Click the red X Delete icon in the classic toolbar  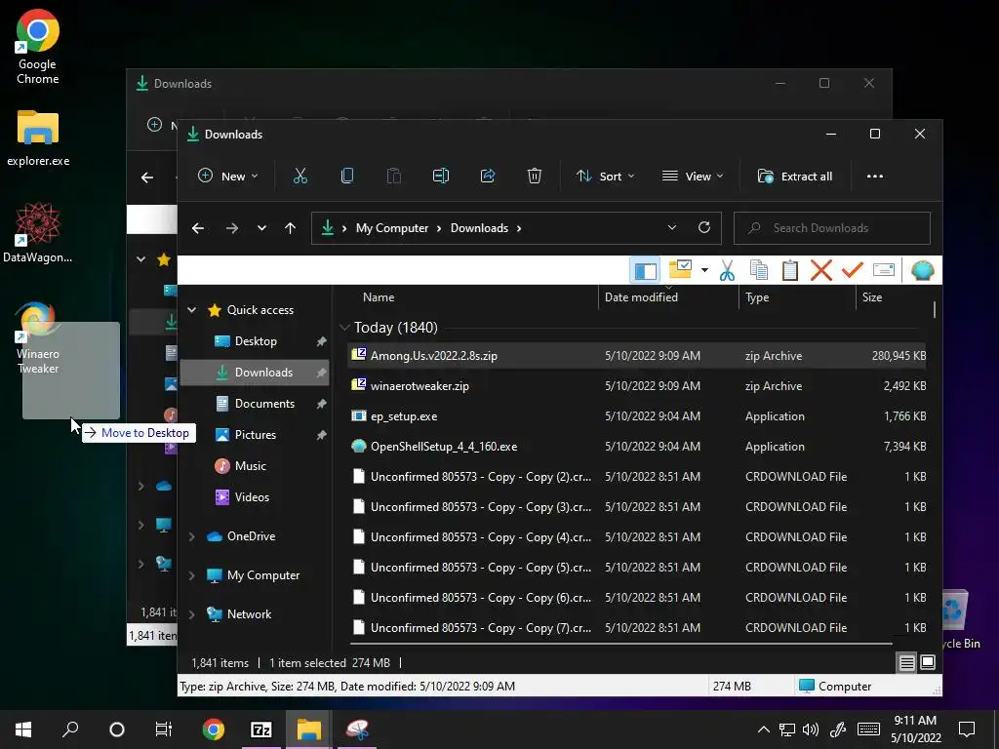[x=821, y=270]
